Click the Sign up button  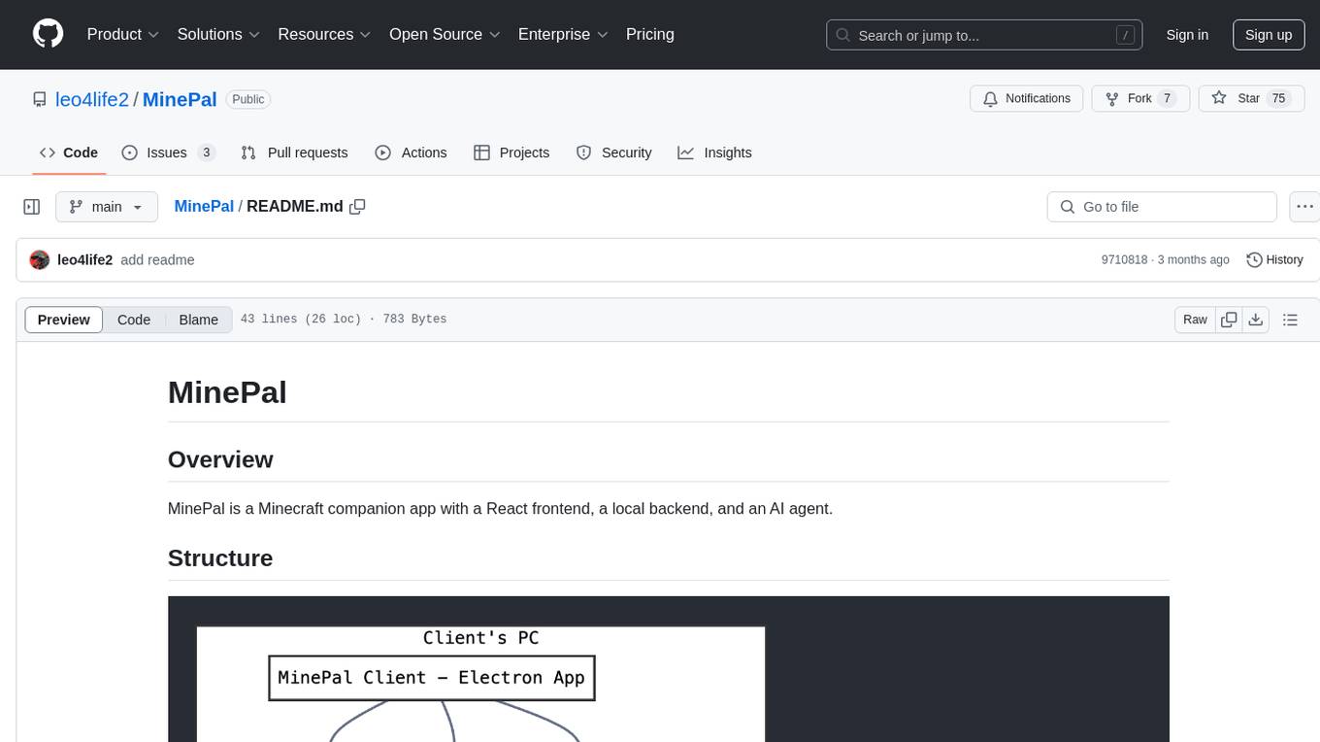click(1269, 35)
